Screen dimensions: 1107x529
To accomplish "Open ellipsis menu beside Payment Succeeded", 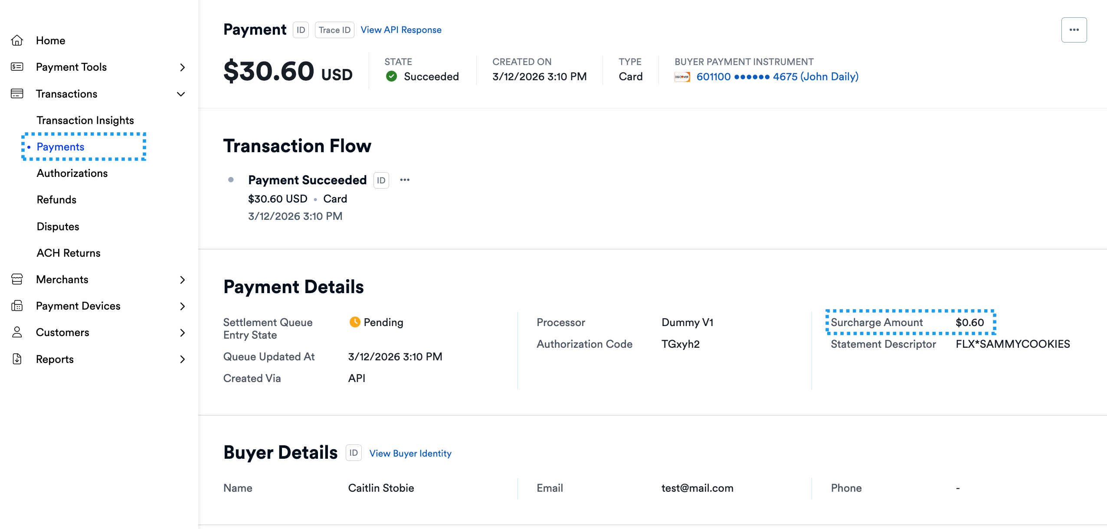I will (x=405, y=180).
